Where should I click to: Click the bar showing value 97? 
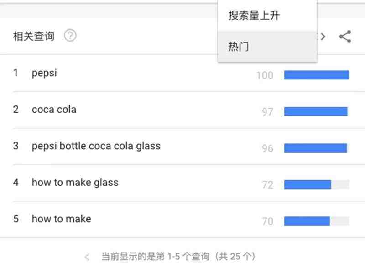(317, 111)
